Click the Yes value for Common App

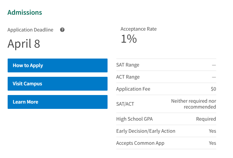point(212,143)
